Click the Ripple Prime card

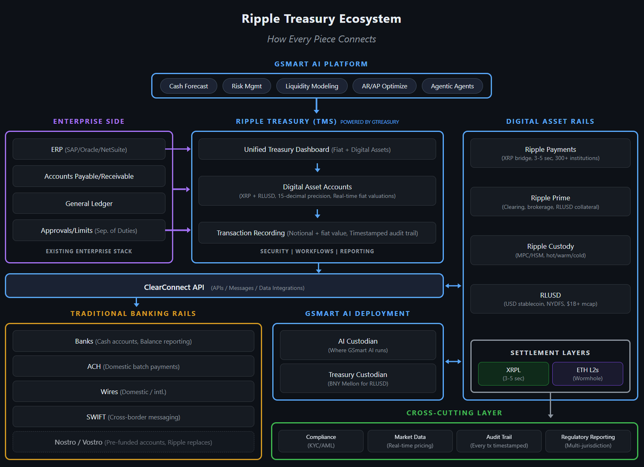(x=551, y=202)
